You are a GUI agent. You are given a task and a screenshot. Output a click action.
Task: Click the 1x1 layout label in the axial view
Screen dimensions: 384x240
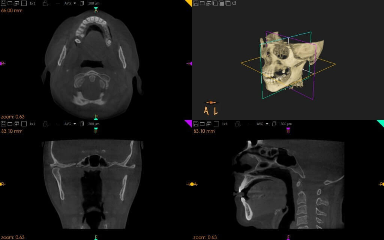(33, 3)
